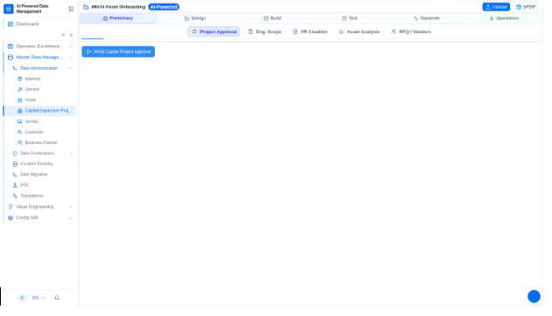Expand the Config WB section

[x=39, y=217]
